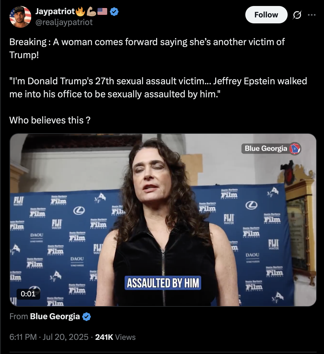Click the ASSAULTED BY HIM caption overlay

tap(163, 283)
